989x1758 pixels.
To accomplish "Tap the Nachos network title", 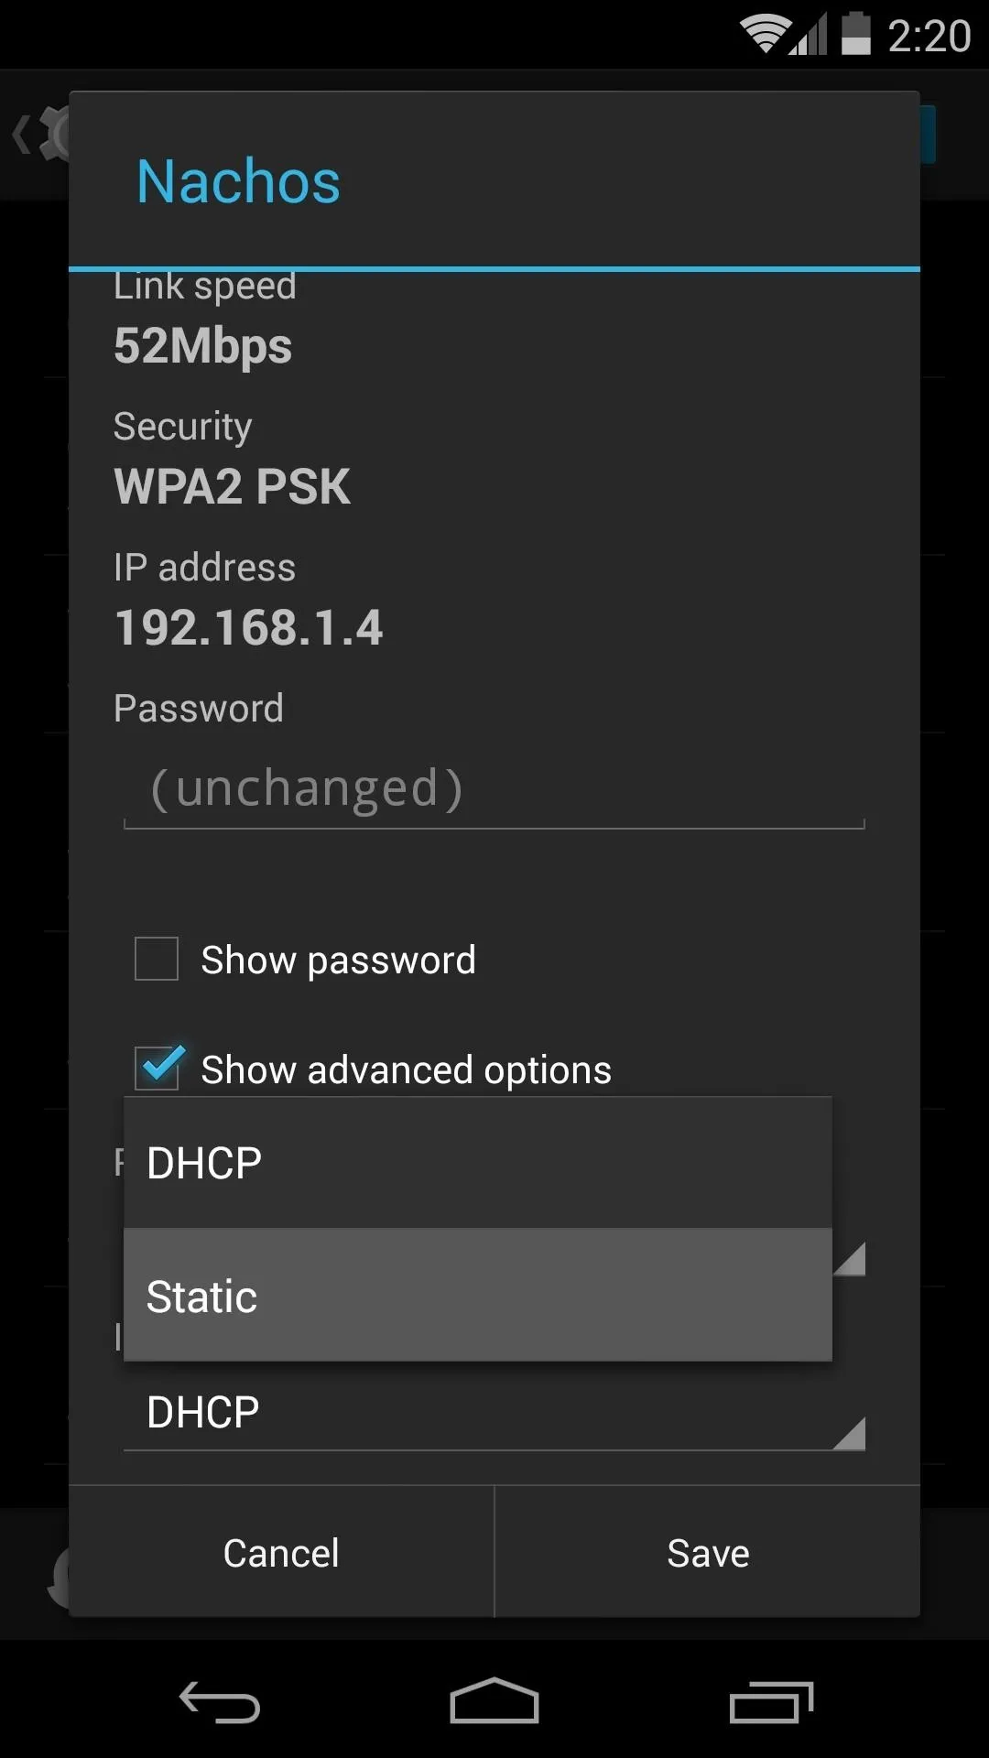I will tap(238, 181).
